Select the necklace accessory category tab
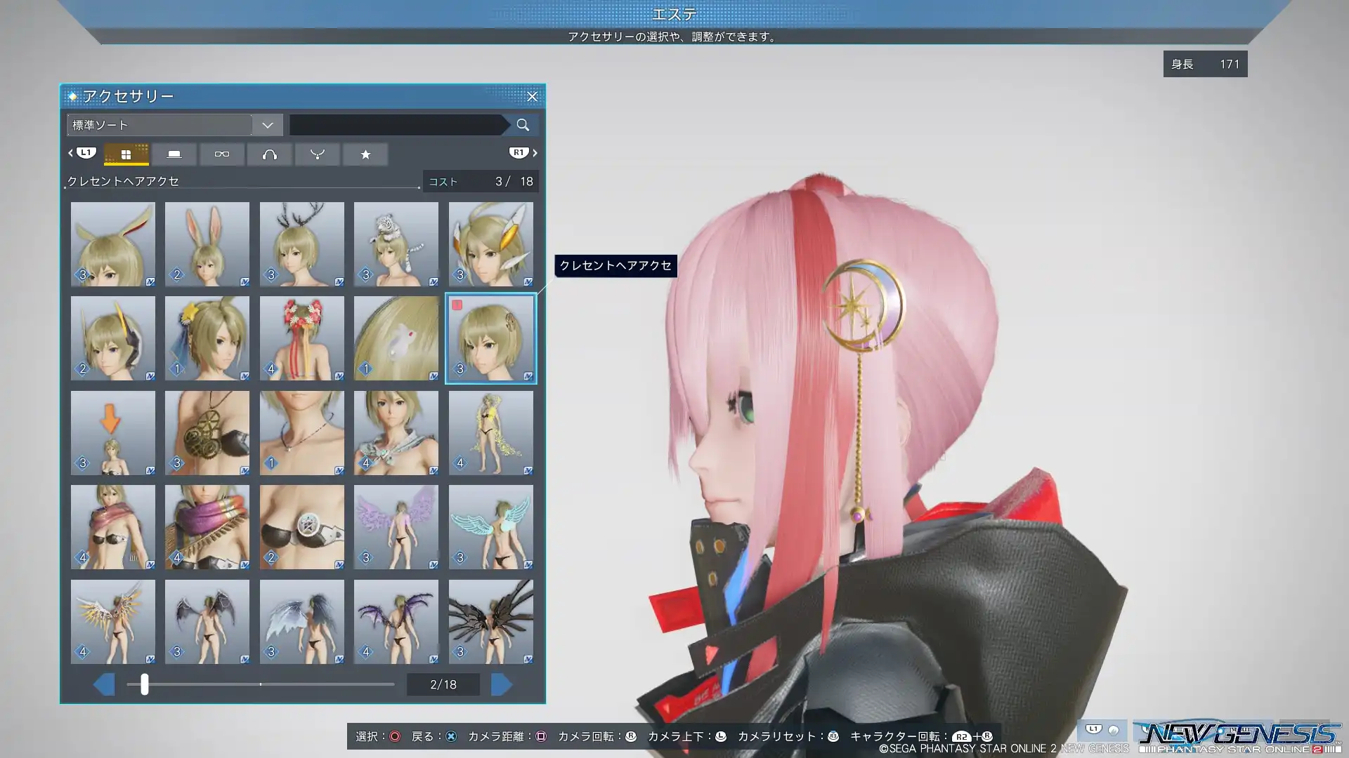Image resolution: width=1349 pixels, height=758 pixels. 318,154
